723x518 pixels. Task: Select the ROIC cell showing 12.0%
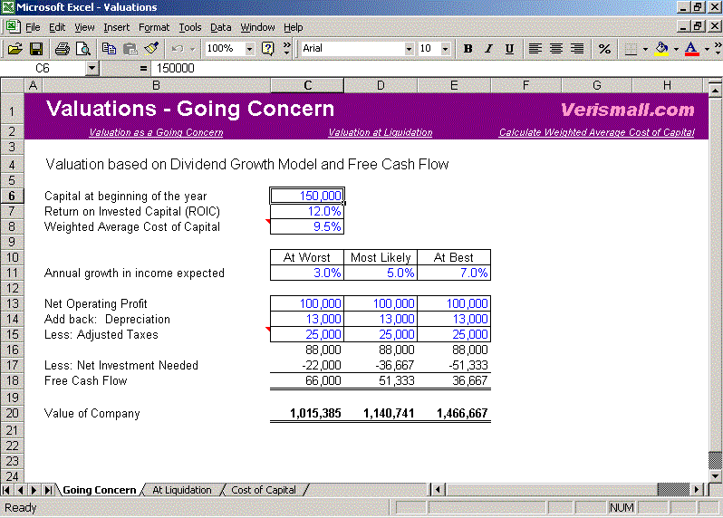coord(307,211)
